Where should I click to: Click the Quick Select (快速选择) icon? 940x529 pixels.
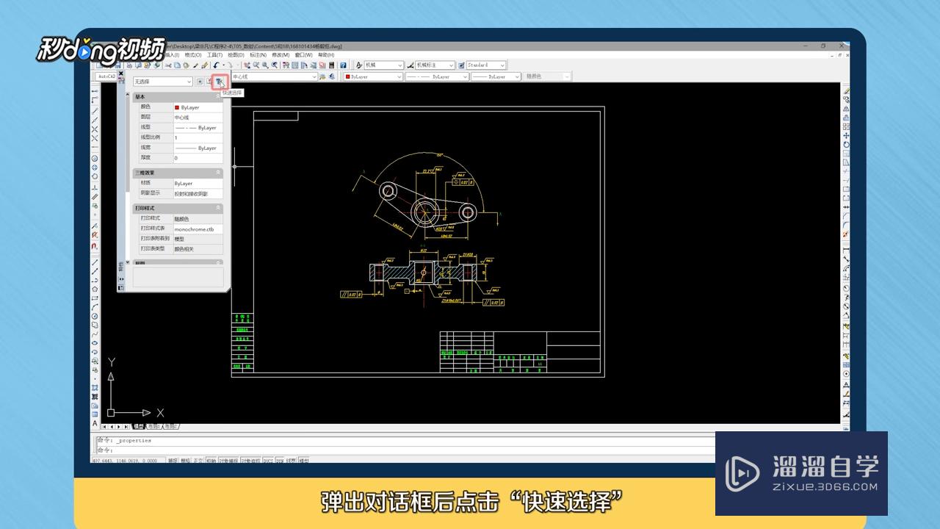point(219,82)
